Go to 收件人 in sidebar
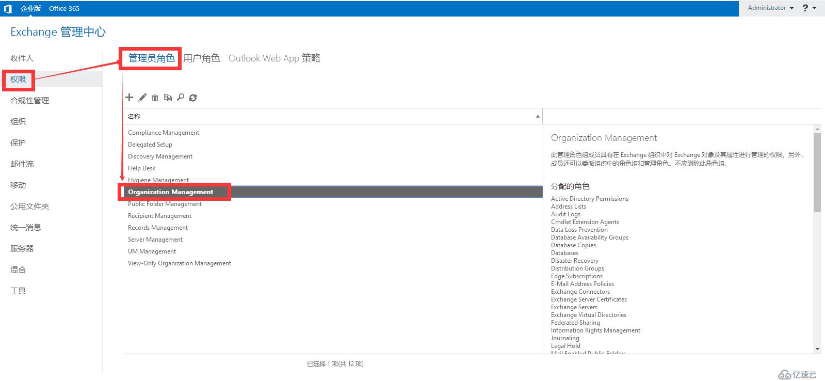The height and width of the screenshot is (381, 825). [22, 58]
